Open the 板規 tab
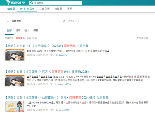 pos(70,9)
